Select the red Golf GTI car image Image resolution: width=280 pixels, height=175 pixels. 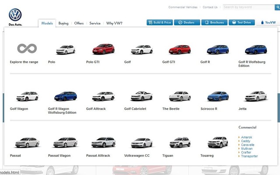click(180, 49)
